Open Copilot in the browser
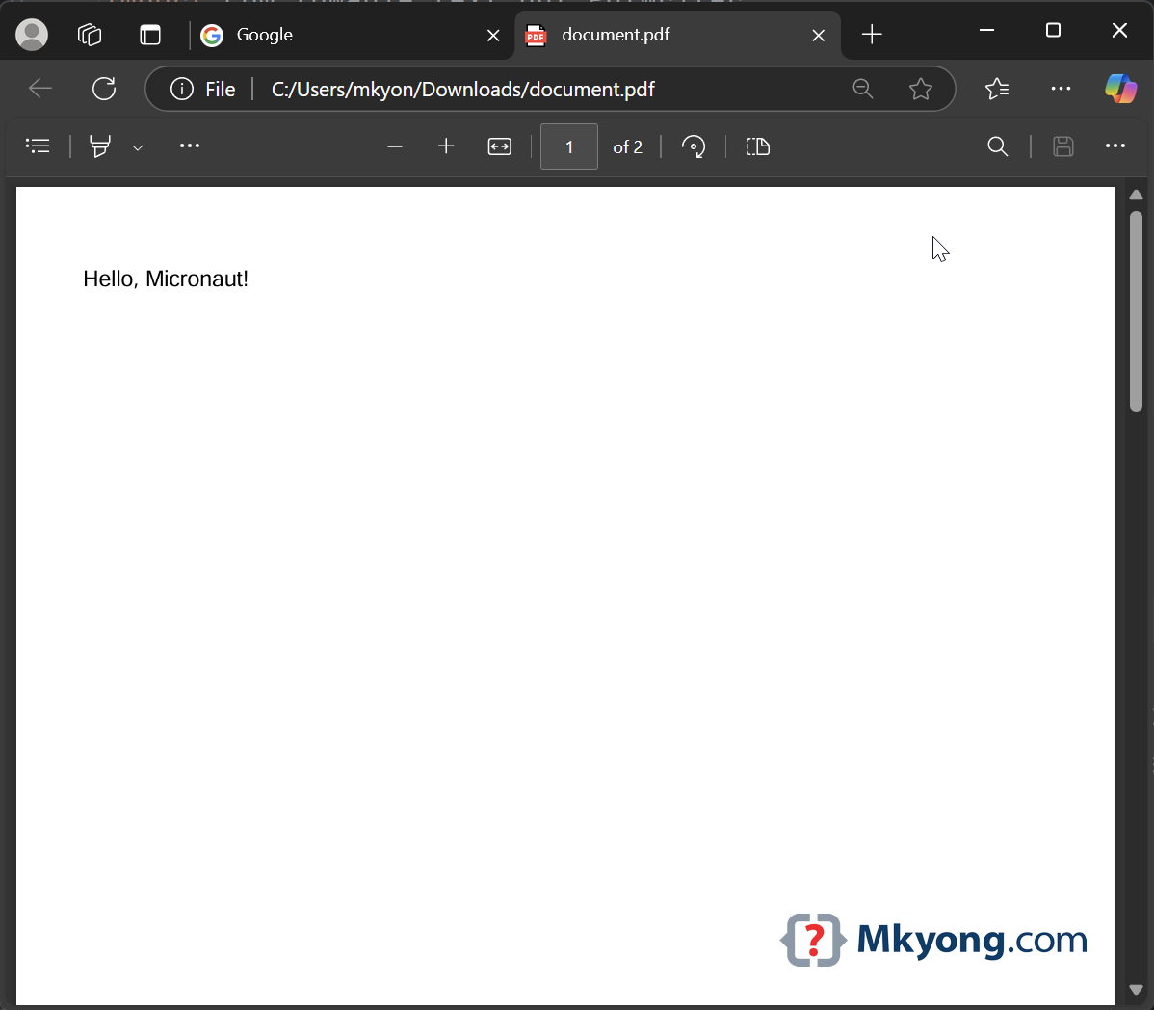This screenshot has height=1010, width=1154. [1119, 88]
